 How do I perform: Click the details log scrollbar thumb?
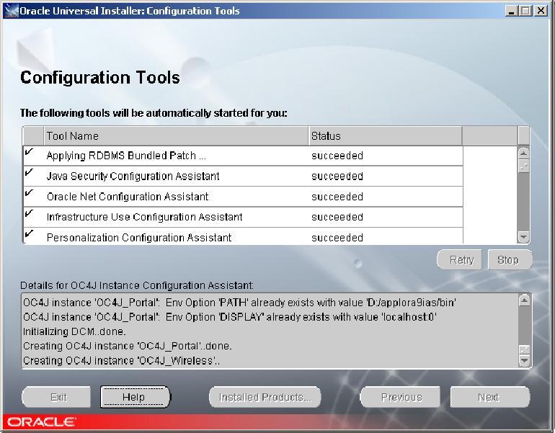[524, 349]
